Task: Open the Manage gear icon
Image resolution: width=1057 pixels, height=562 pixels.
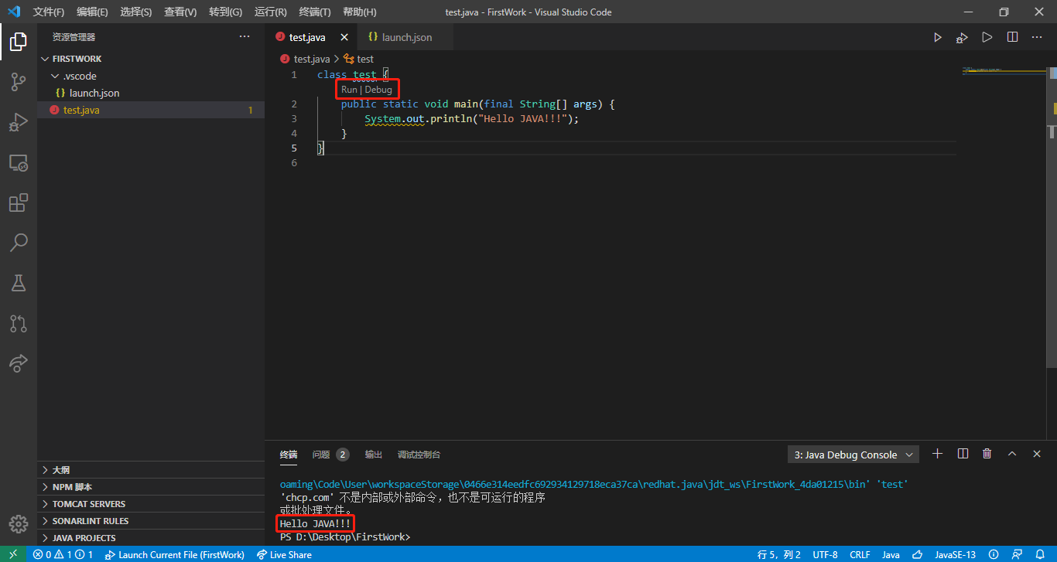Action: point(19,523)
